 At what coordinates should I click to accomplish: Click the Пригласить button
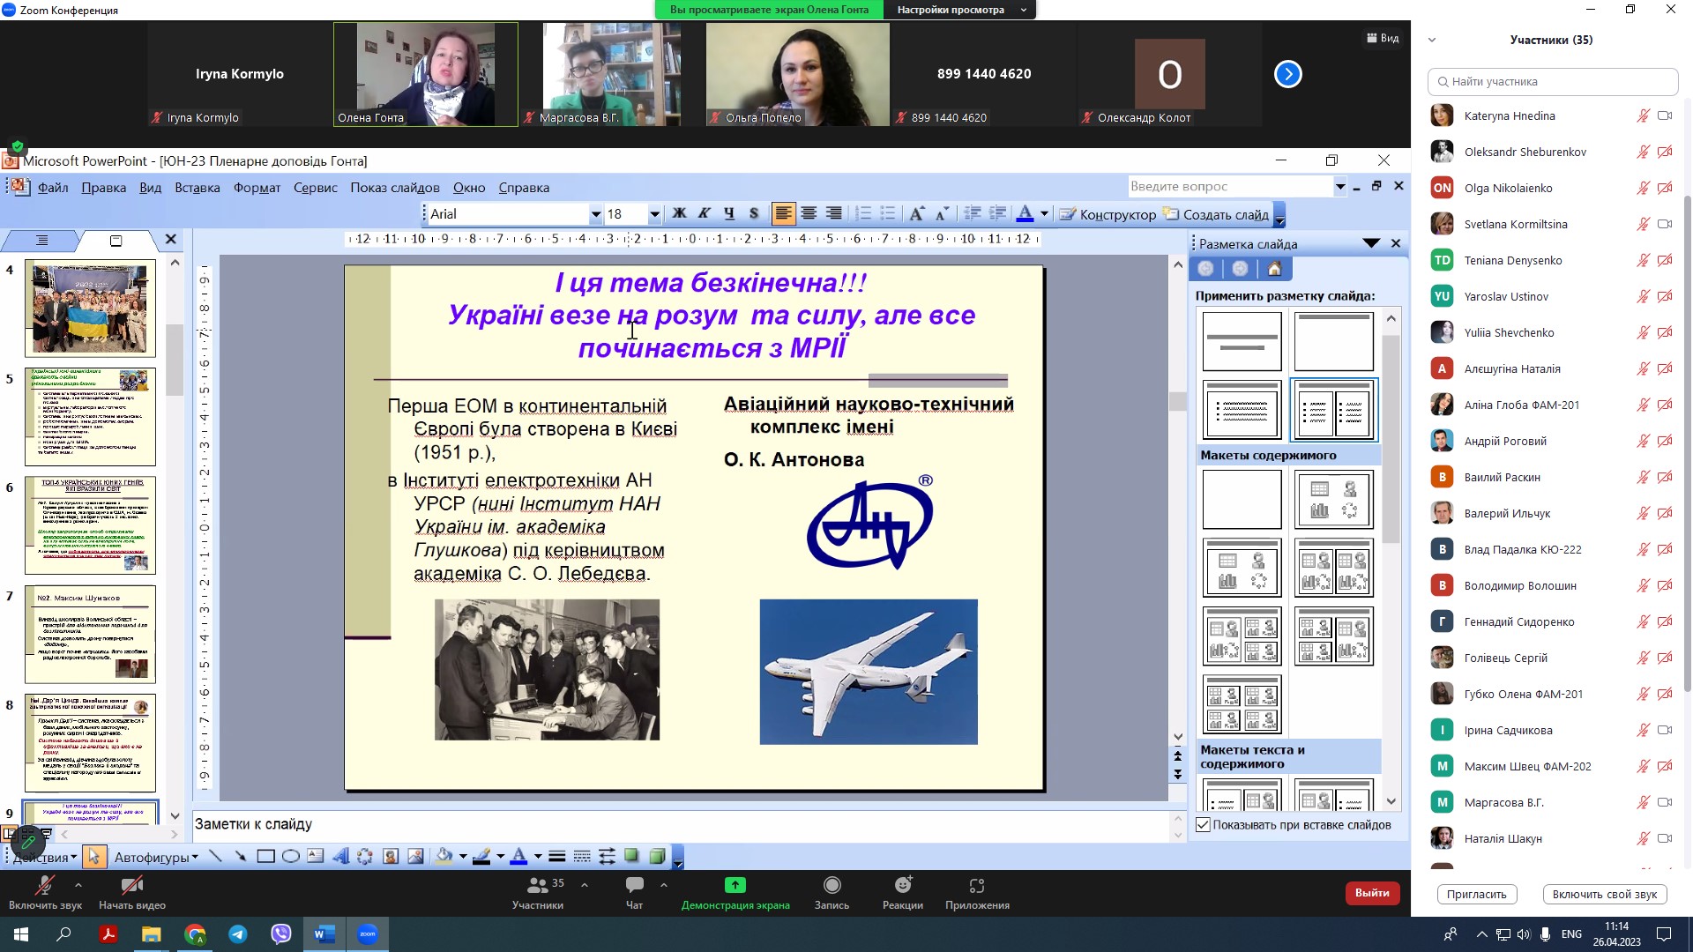(1476, 894)
